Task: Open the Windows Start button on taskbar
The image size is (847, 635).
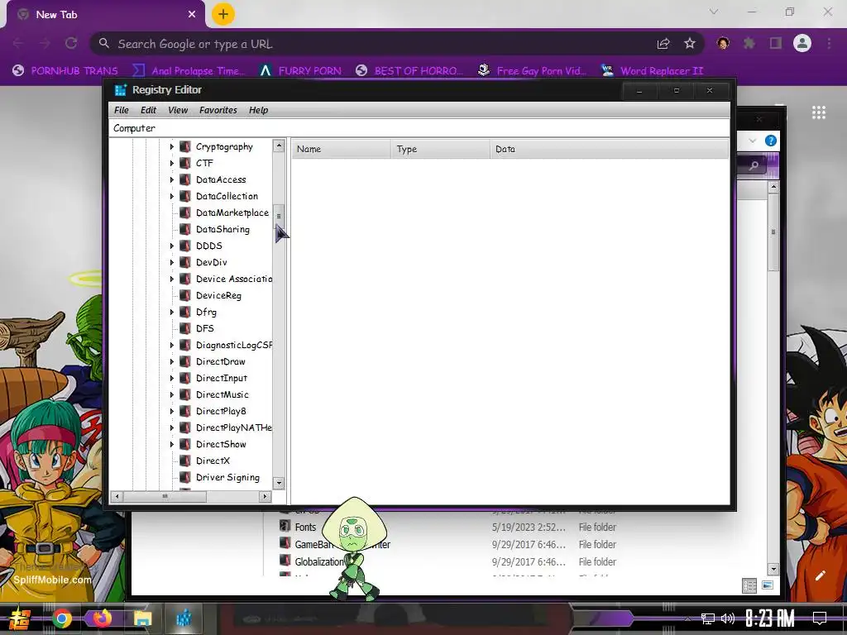Action: (x=20, y=618)
